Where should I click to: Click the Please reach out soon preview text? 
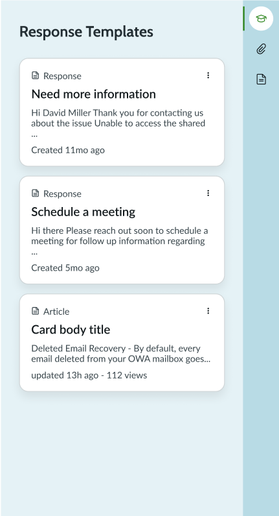120,241
